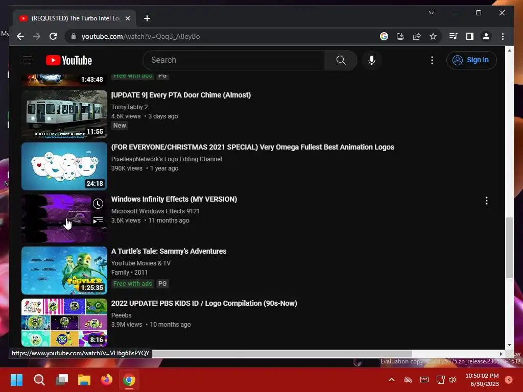Image resolution: width=523 pixels, height=392 pixels.
Task: Open Chrome three-dot menu
Action: point(503,36)
